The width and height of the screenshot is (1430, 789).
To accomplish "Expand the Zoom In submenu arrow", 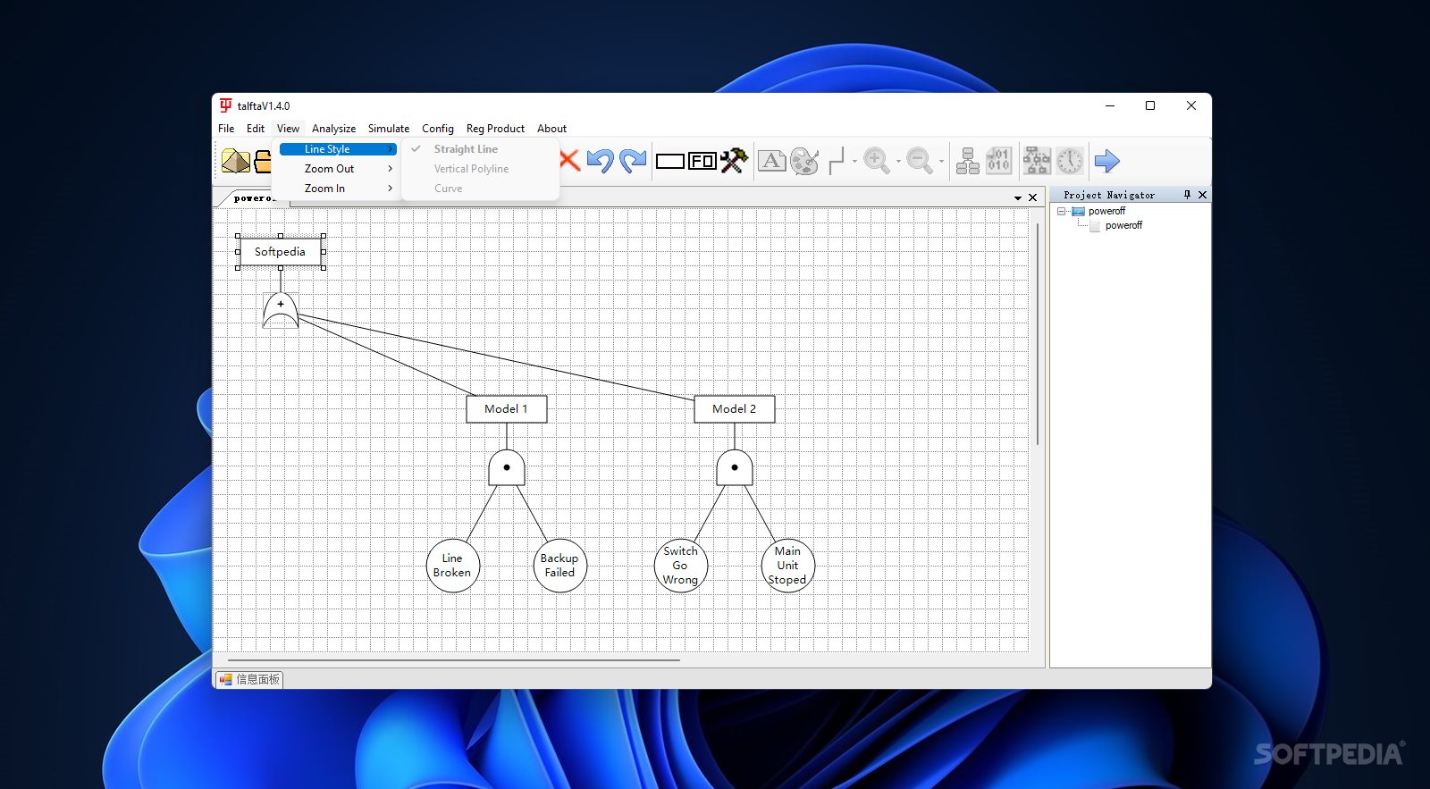I will pos(391,189).
